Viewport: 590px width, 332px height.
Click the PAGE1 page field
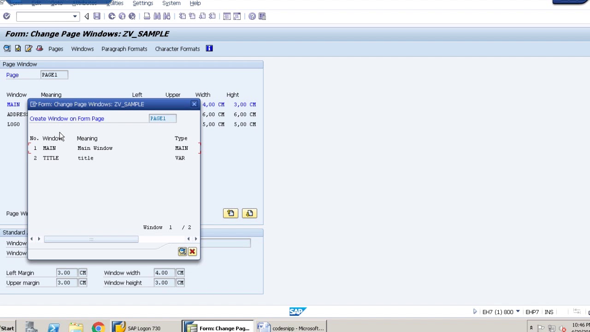point(54,75)
